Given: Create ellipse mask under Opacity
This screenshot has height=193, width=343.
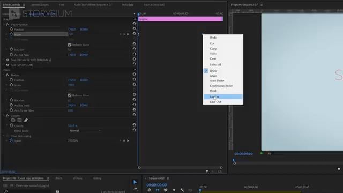Looking at the screenshot, I should click(x=13, y=120).
